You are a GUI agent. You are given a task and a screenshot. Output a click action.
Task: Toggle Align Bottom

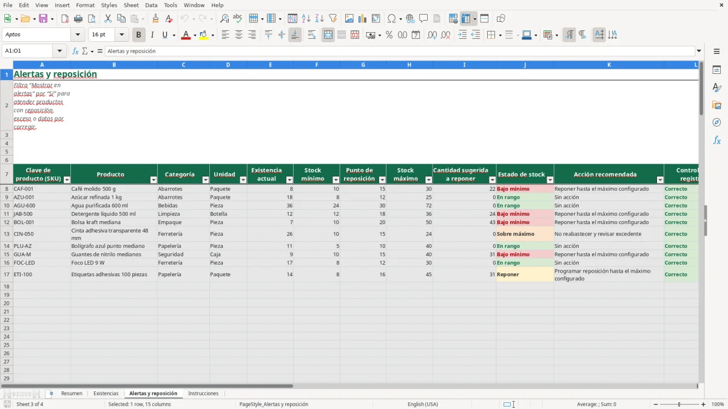(x=295, y=35)
